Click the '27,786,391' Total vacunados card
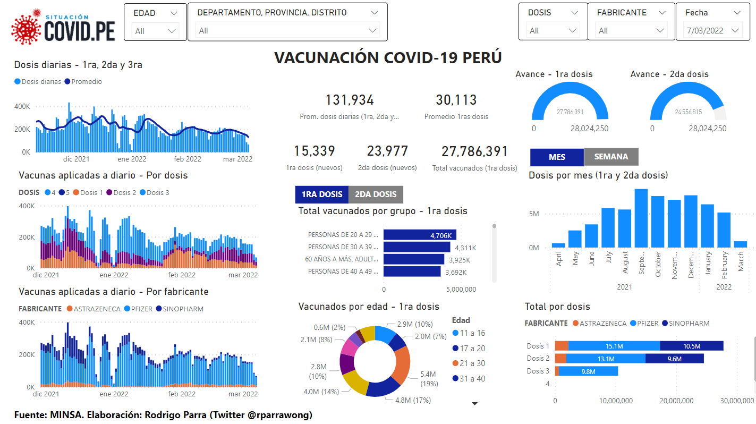This screenshot has width=756, height=424. coord(474,157)
